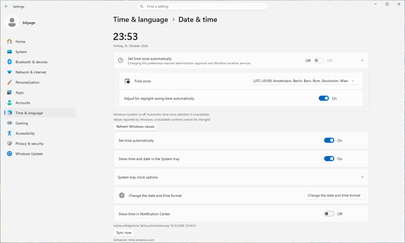
Task: Toggle Show time and date in System tray
Action: [x=329, y=159]
